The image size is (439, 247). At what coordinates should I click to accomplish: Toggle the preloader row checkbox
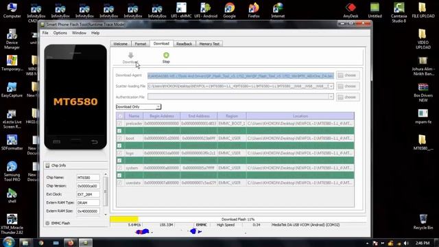119,123
